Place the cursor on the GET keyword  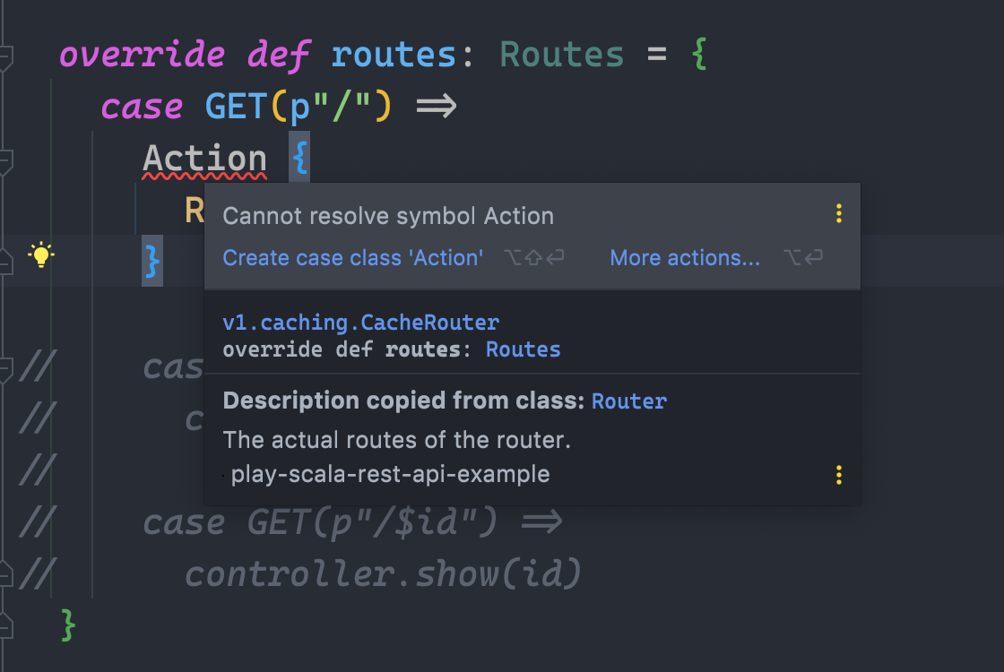click(237, 107)
